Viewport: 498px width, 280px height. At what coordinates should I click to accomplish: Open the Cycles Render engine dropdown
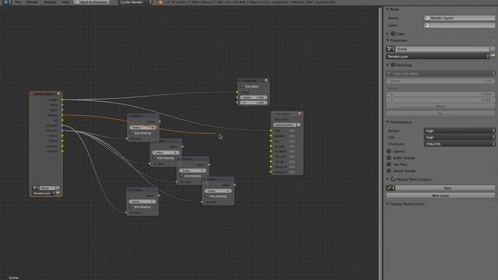[x=135, y=2]
